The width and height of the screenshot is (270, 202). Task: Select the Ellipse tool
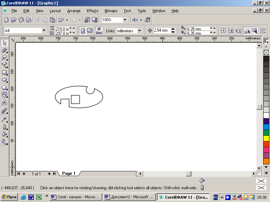point(4,80)
